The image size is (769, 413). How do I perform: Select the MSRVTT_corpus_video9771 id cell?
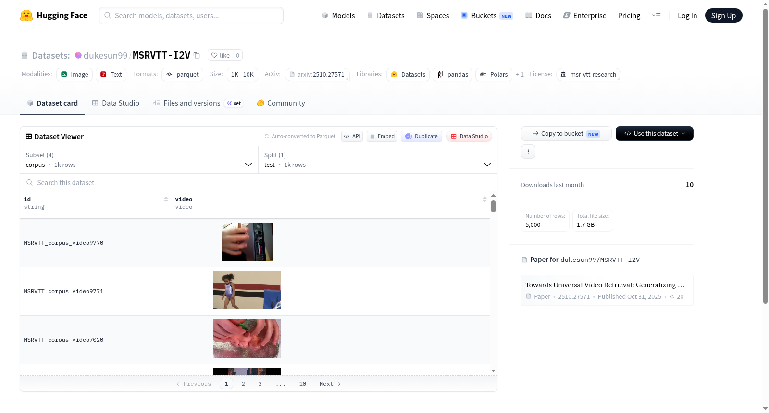pos(95,291)
